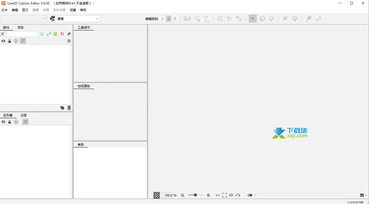Filter parts by red rotation deformer icon

pos(62,34)
